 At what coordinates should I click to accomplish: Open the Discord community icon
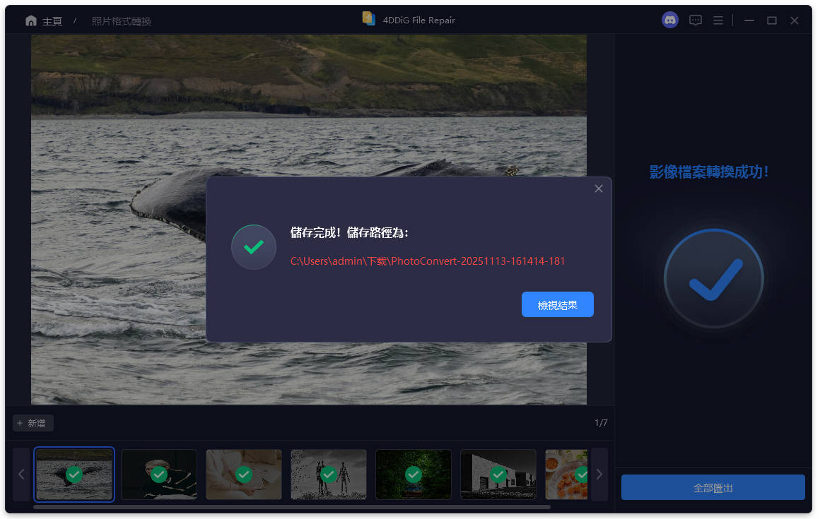[669, 20]
